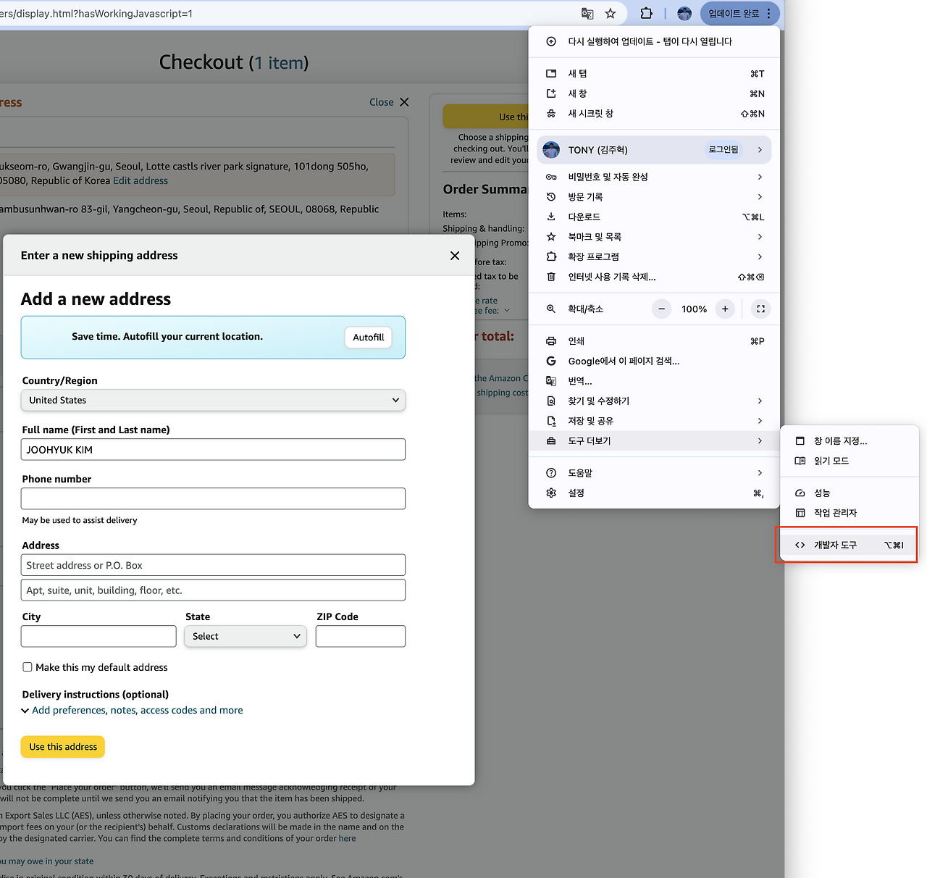This screenshot has width=927, height=878.
Task: Open 저장 및 공유 submenu
Action: coord(654,421)
